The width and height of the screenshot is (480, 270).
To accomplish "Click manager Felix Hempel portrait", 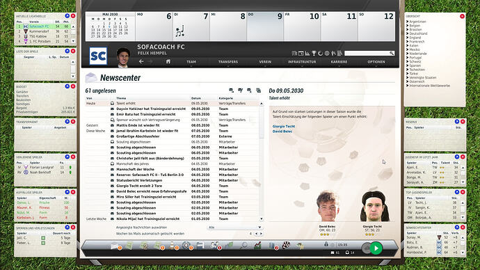I will 123,57.
